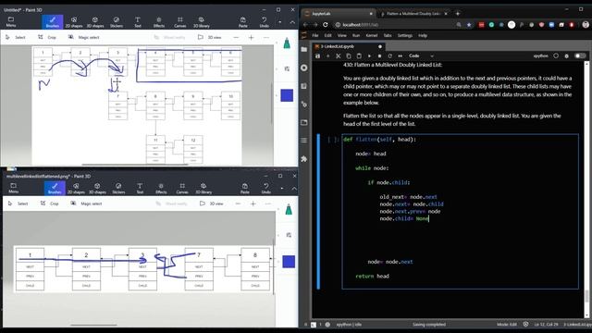
Task: Click the horizontal scrollbar of the bottom Paint 3D canvas
Action: tap(93, 325)
